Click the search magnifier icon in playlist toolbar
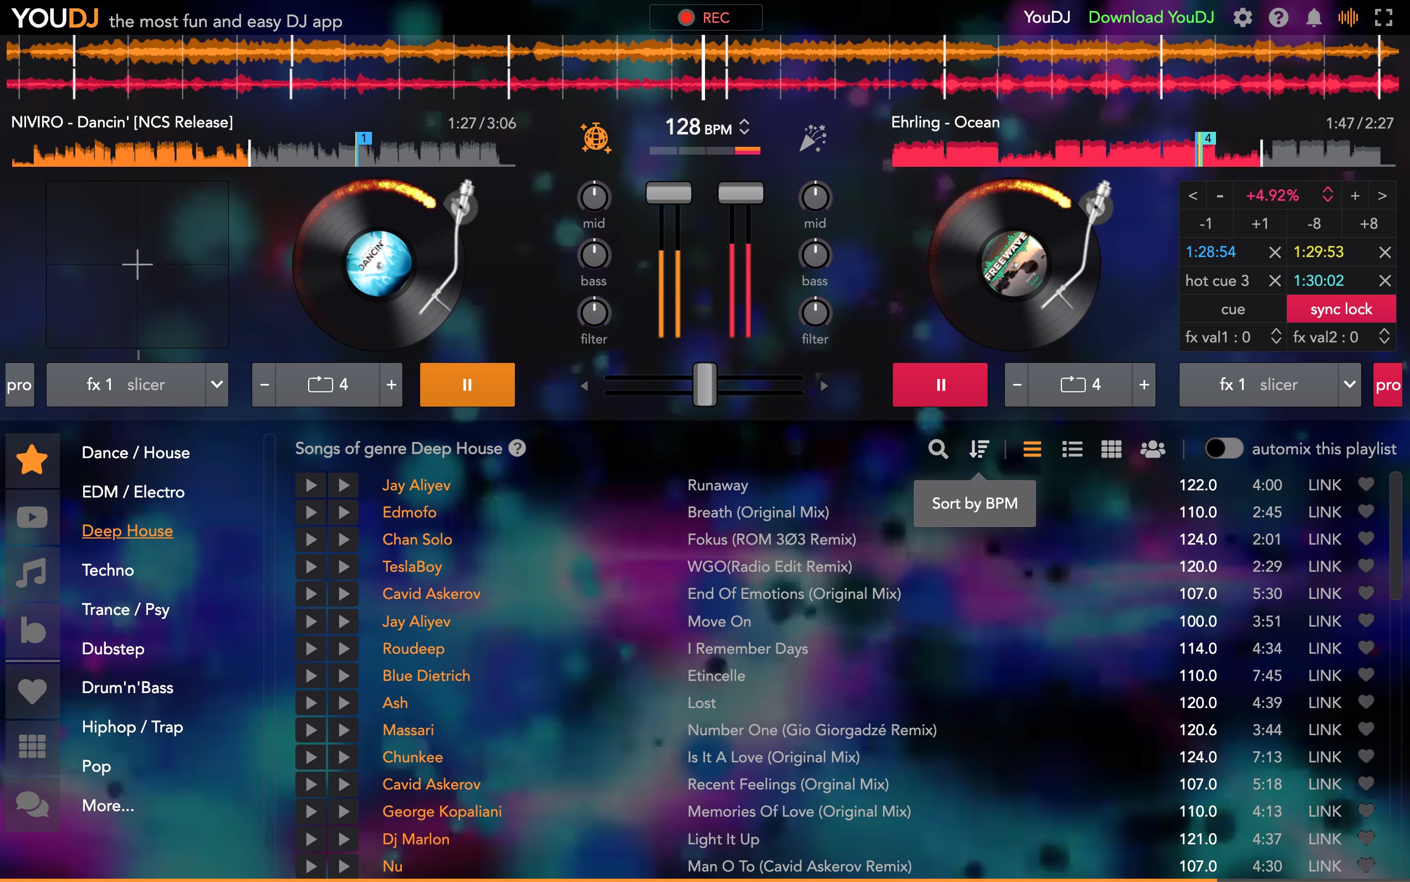This screenshot has width=1410, height=882. pos(937,449)
